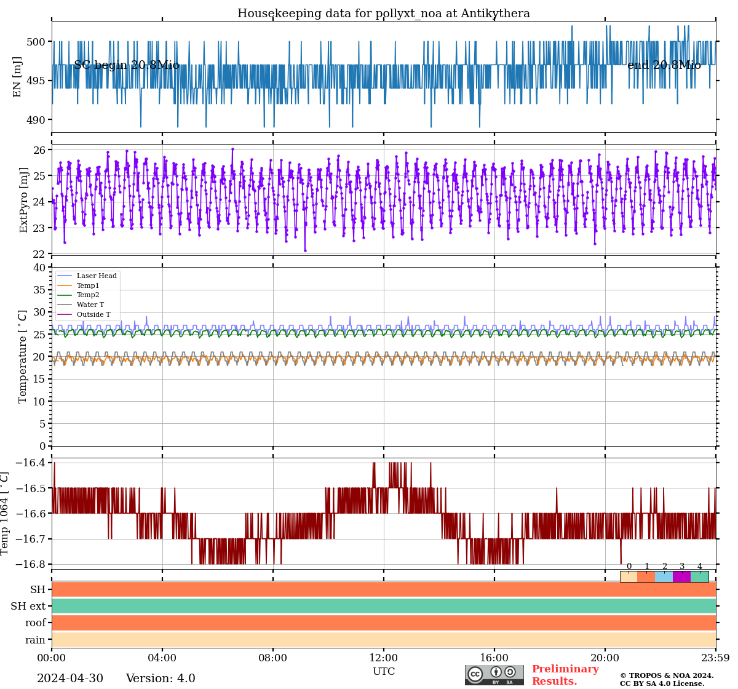Click the 500 tick on EN axis
This screenshot has width=738, height=689.
36,42
